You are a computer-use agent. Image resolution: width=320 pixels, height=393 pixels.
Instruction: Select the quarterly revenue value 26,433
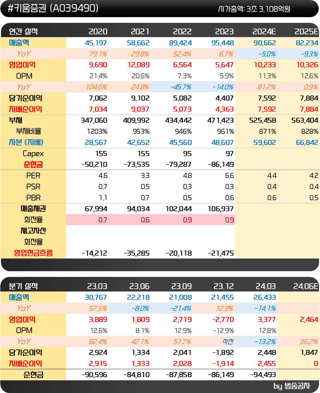265,297
